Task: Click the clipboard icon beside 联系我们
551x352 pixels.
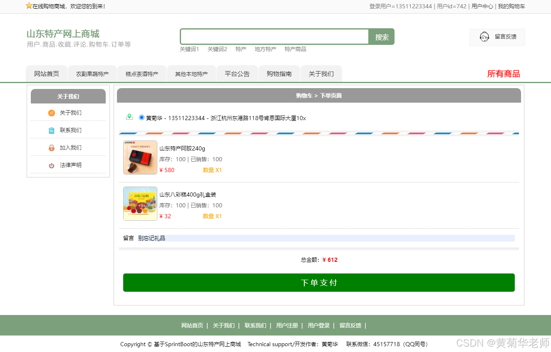Action: pyautogui.click(x=52, y=130)
